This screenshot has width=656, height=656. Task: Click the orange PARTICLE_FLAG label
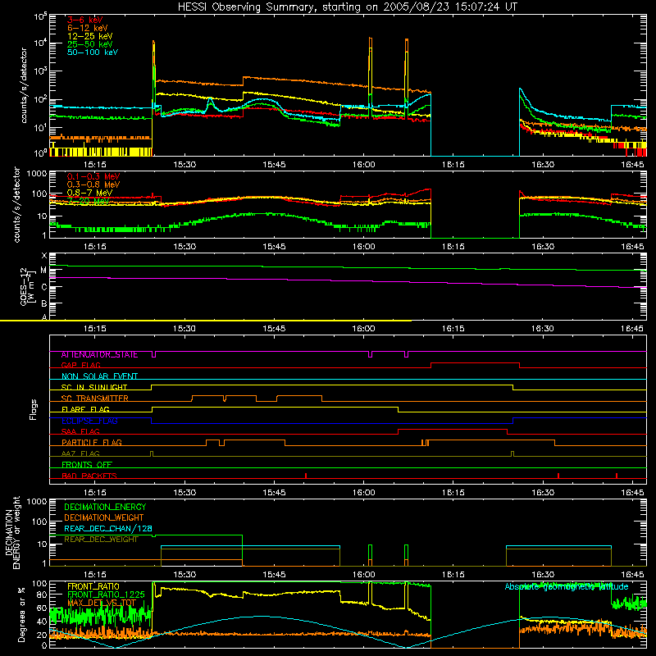pyautogui.click(x=92, y=443)
